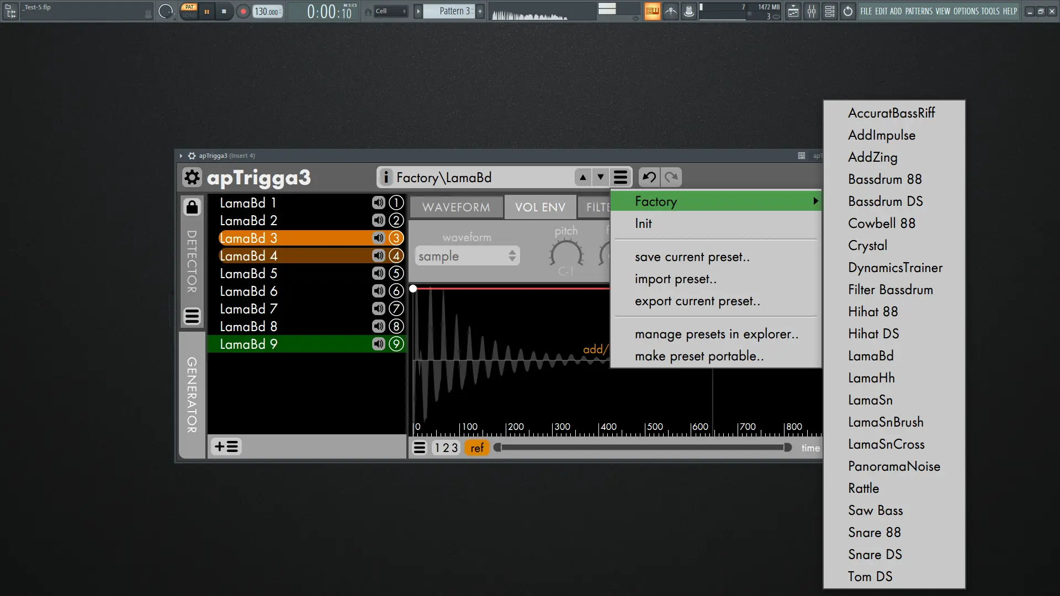The width and height of the screenshot is (1060, 596).
Task: Click the preset info 'i' icon
Action: [x=386, y=178]
